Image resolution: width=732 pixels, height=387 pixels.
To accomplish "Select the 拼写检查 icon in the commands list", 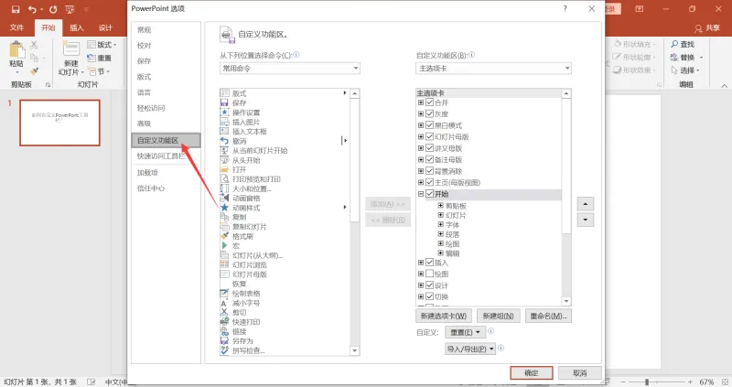I will (x=224, y=350).
